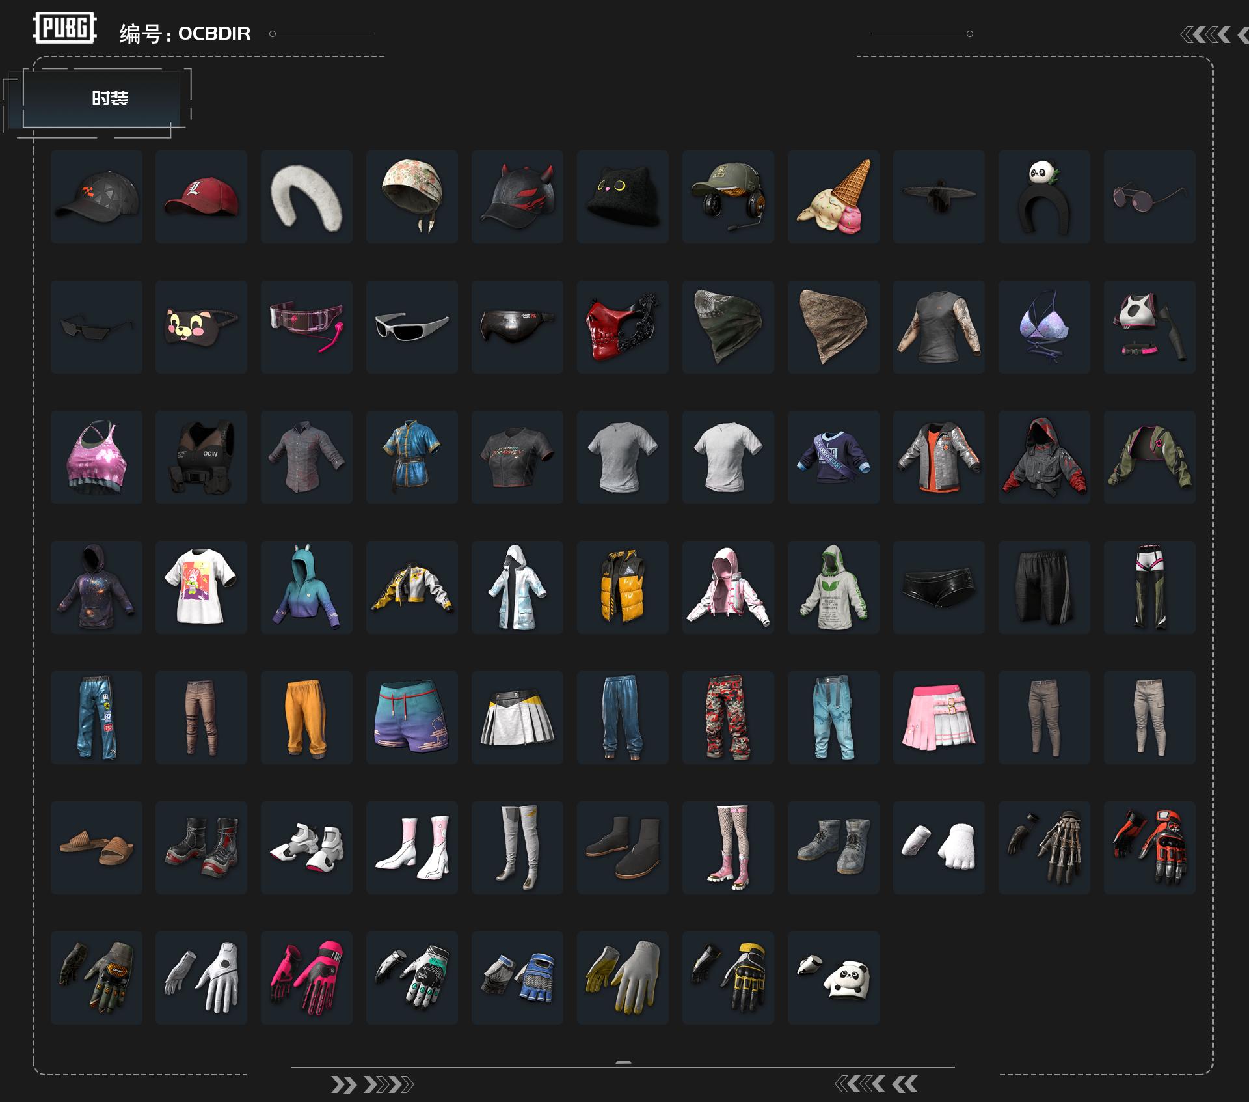Pick the black cat beanie
This screenshot has width=1249, height=1102.
623,197
